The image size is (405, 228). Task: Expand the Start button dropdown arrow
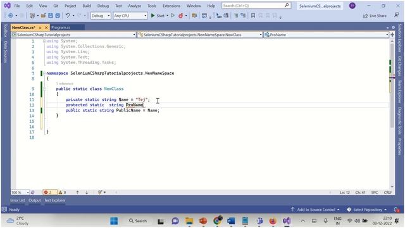pyautogui.click(x=167, y=16)
